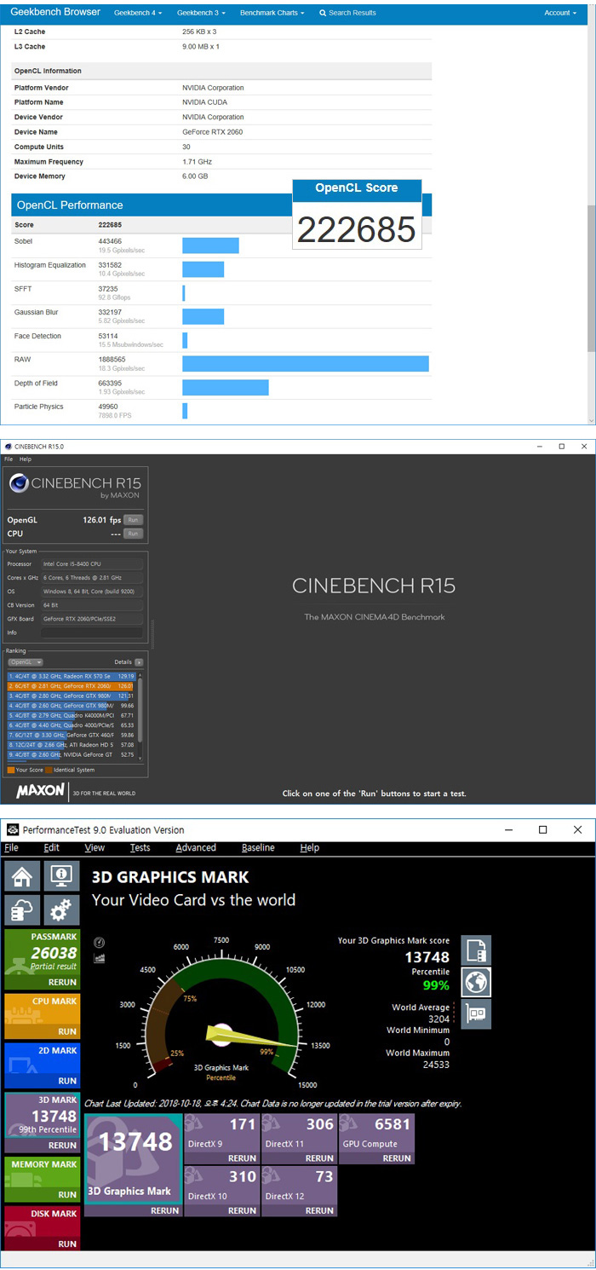Run the CPU test in Cinebench
This screenshot has width=596, height=1270.
[x=133, y=534]
